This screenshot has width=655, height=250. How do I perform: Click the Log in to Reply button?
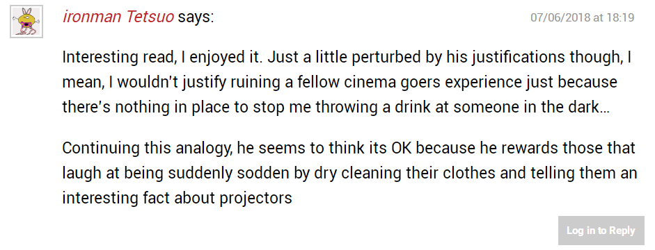pyautogui.click(x=601, y=231)
